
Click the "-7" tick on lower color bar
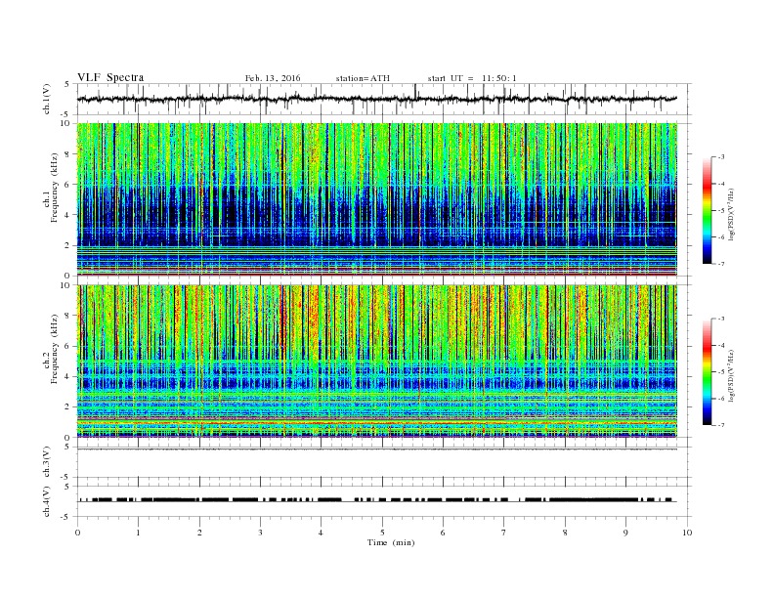(721, 425)
